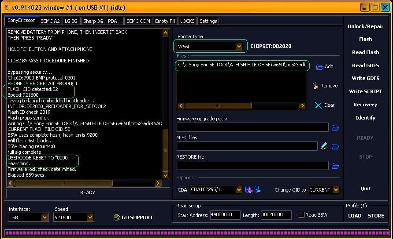Open the Interface USB dropdown
393x239 pixels.
[x=44, y=217]
